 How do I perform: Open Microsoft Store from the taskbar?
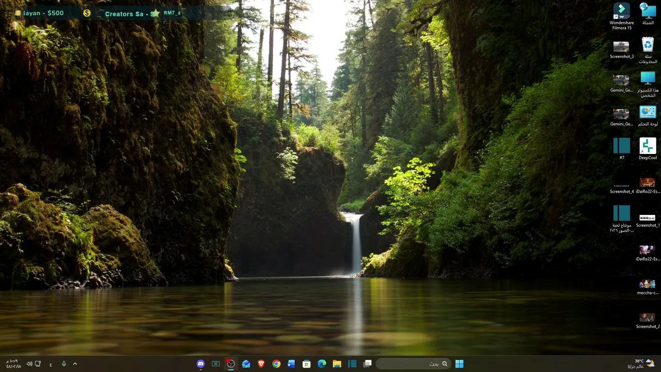click(x=307, y=364)
